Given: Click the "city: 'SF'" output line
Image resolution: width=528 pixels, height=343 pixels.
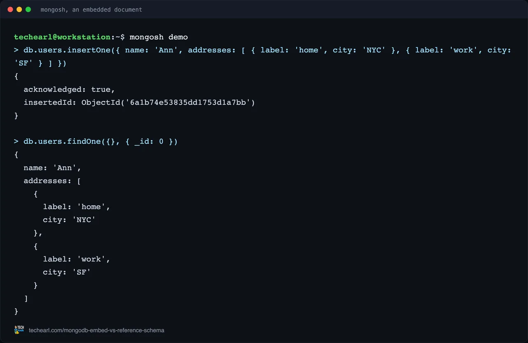Looking at the screenshot, I should [x=67, y=272].
